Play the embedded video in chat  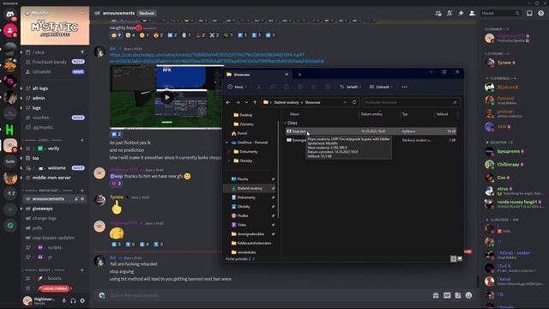click(167, 97)
